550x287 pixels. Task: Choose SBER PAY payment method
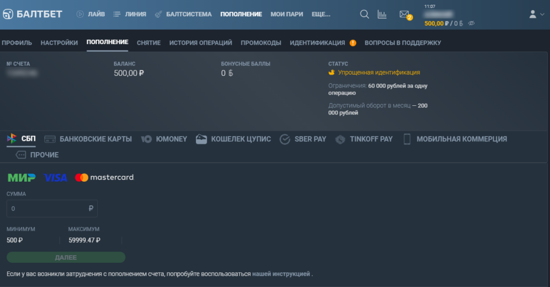[310, 139]
